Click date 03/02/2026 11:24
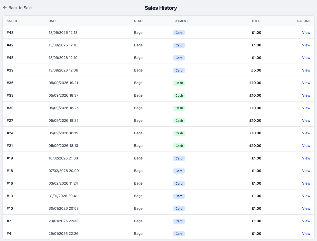This screenshot has width=317, height=241. (x=63, y=183)
